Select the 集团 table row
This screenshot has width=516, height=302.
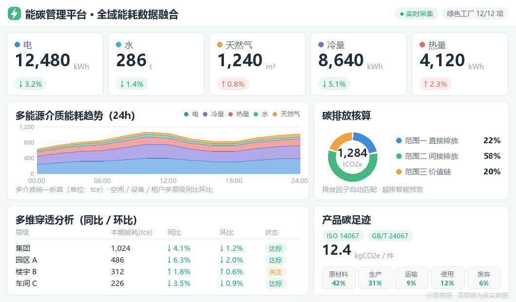(158, 248)
